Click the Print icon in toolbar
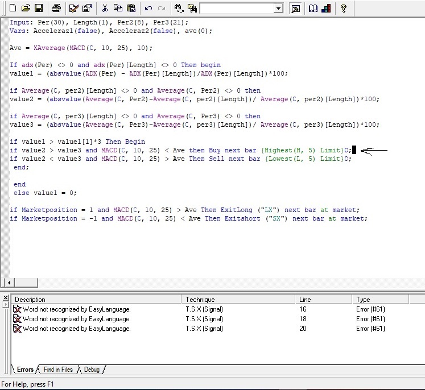 (56, 8)
